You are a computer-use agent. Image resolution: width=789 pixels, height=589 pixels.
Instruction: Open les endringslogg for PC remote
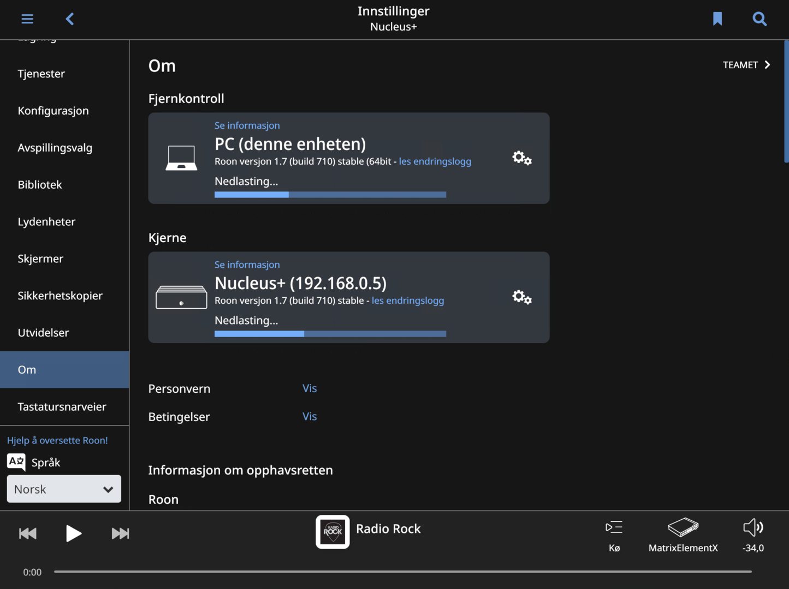435,161
